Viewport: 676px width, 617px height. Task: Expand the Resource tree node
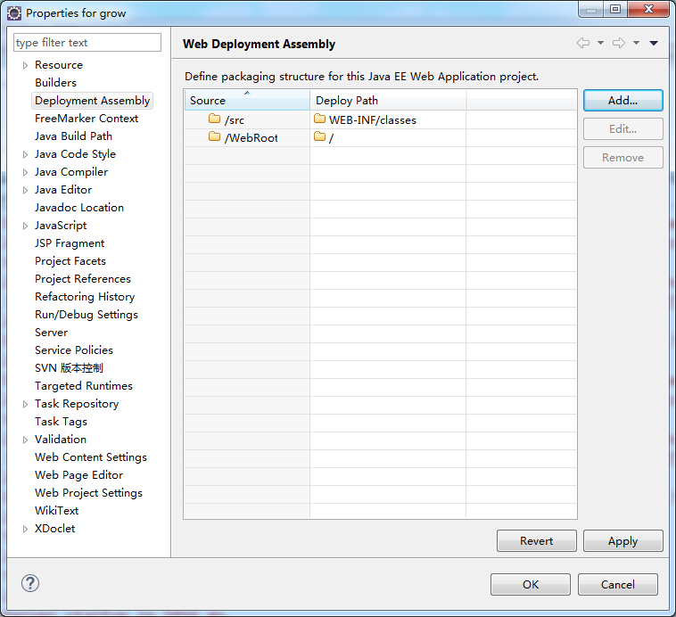pyautogui.click(x=26, y=66)
